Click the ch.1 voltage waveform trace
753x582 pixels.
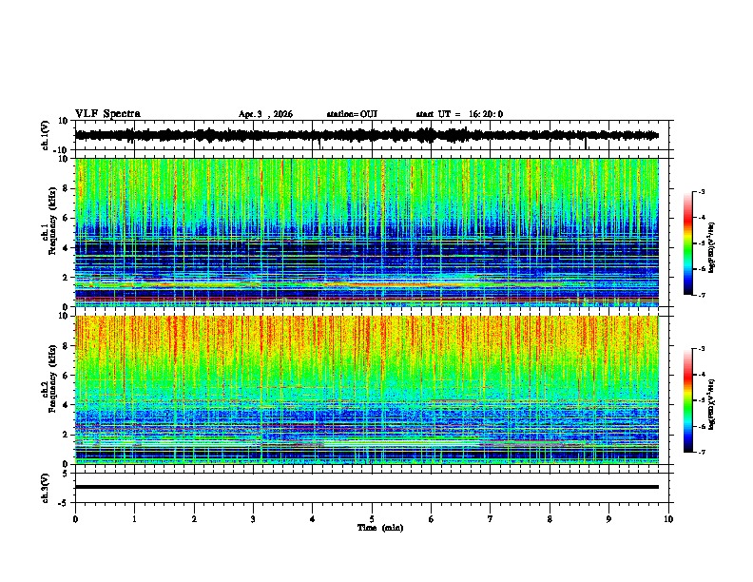367,135
